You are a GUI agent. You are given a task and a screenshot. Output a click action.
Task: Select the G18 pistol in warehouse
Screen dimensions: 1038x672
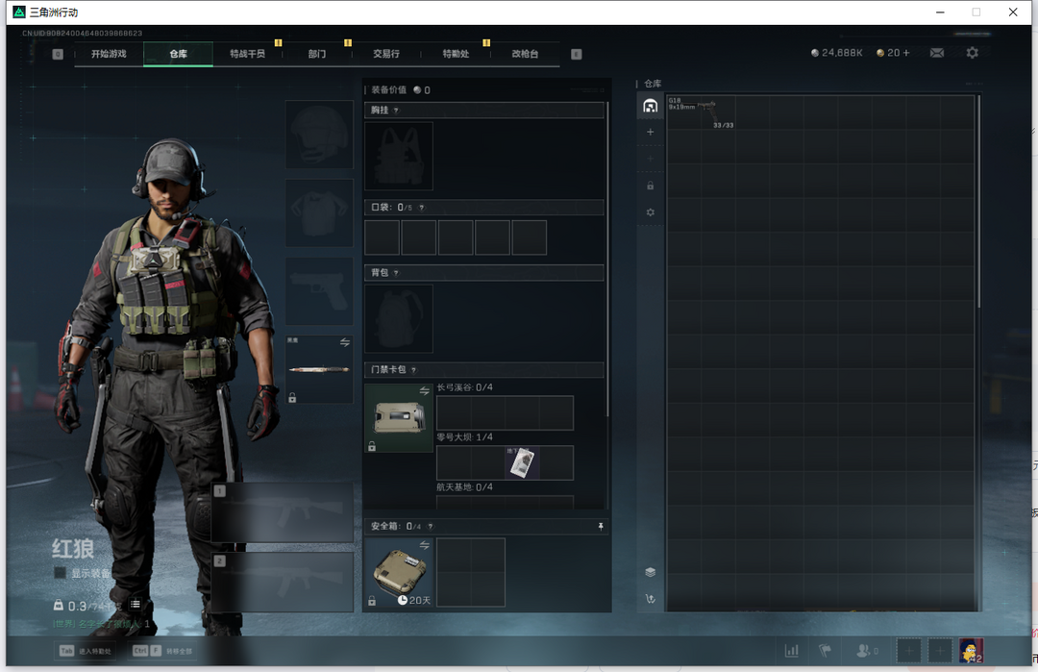701,112
